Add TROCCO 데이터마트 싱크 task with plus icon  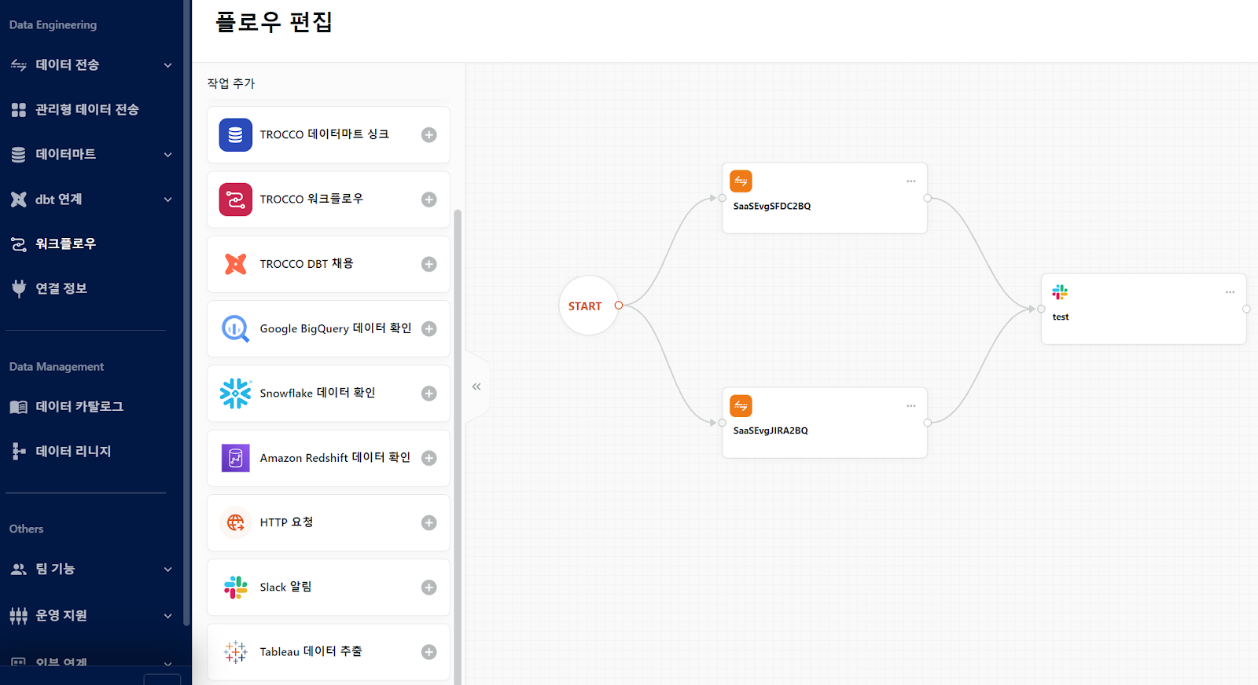coord(429,135)
